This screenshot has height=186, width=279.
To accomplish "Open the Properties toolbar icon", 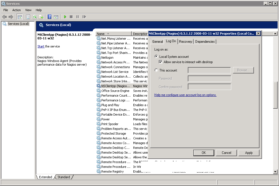I will pyautogui.click(x=28, y=17).
